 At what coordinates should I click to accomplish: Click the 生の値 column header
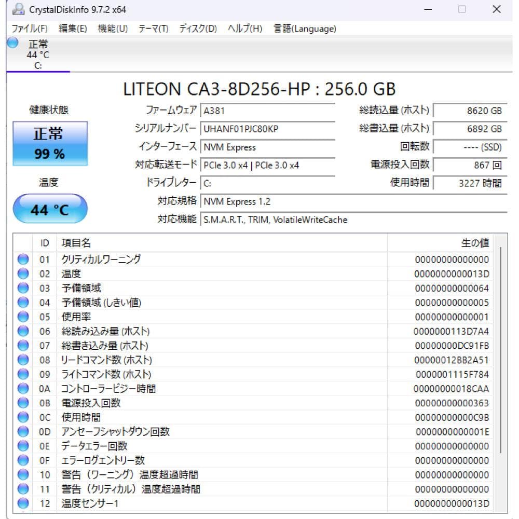click(x=475, y=242)
